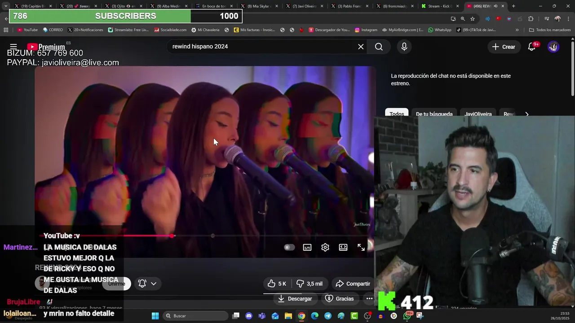Select the JaviOliveira filter chip
The height and width of the screenshot is (323, 575).
click(478, 113)
